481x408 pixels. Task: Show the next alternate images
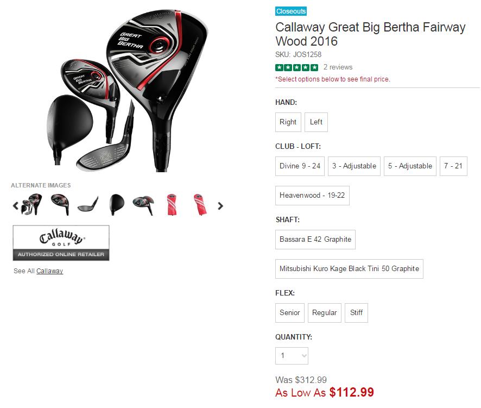click(x=220, y=206)
